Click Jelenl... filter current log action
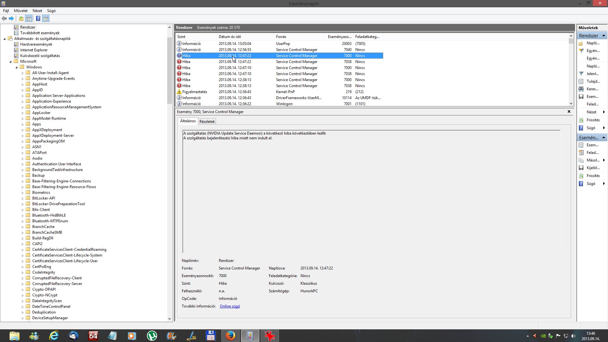Screen dimensions: 608x342 click(x=592, y=74)
